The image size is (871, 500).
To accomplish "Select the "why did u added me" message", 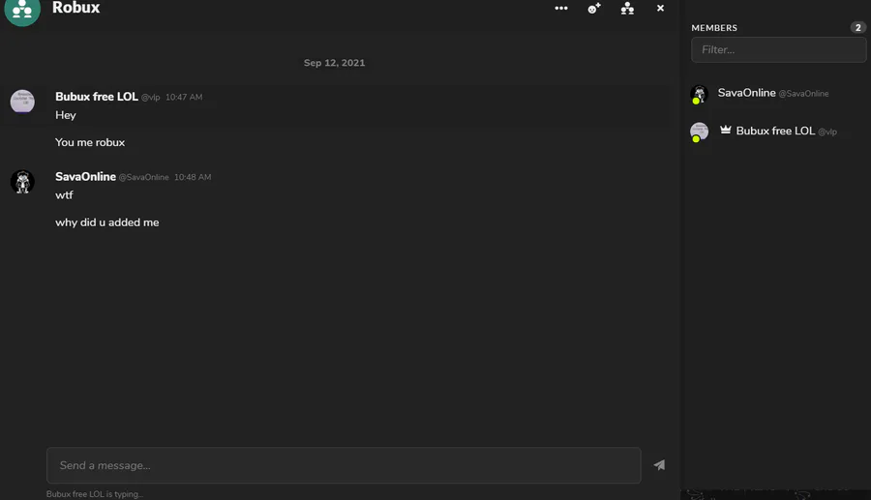I will tap(107, 222).
